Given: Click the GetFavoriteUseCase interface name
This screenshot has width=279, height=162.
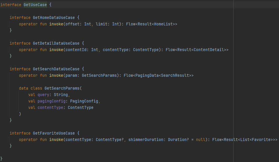Looking at the screenshot, I should [x=54, y=133].
